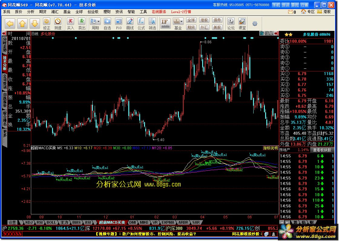Screen dimensions: 339x241
Task: Click the two-star rating icon
Action: pyautogui.click(x=288, y=35)
